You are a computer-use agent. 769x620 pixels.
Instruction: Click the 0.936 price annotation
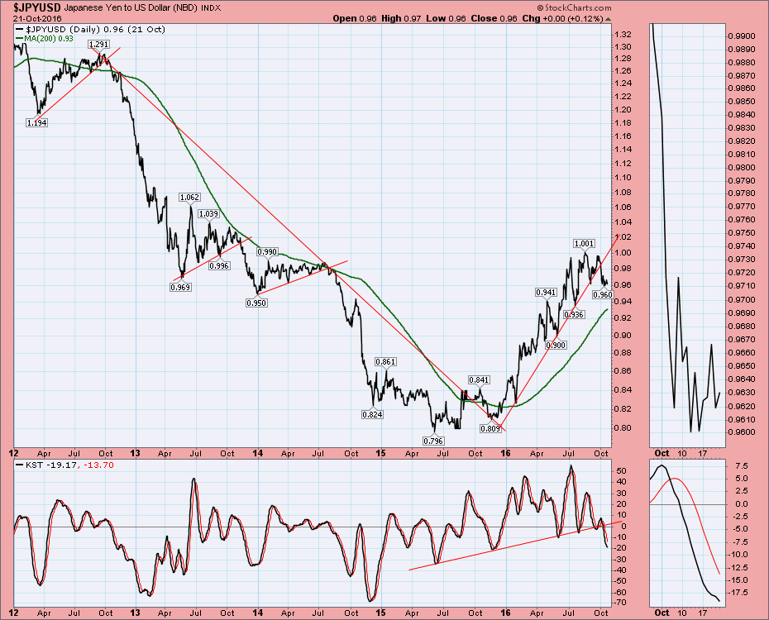pos(574,315)
